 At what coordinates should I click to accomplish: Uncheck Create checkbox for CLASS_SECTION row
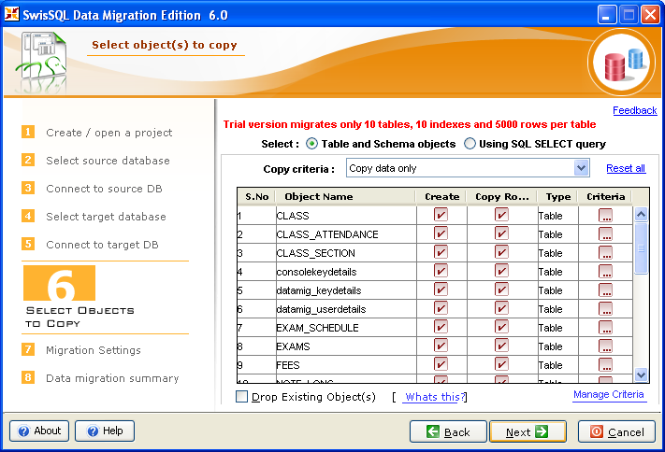pos(441,252)
